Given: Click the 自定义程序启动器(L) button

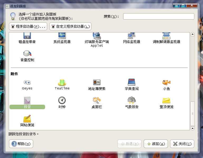Looking at the screenshot, I should click(x=70, y=26).
